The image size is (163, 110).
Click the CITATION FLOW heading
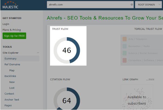coord(60,79)
